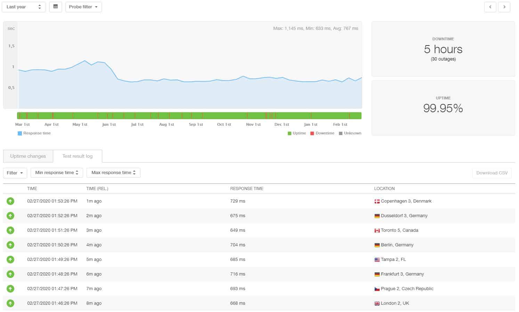519x312 pixels.
Task: Click green up-status icon for 01:49:26 PM row
Action: 10,260
